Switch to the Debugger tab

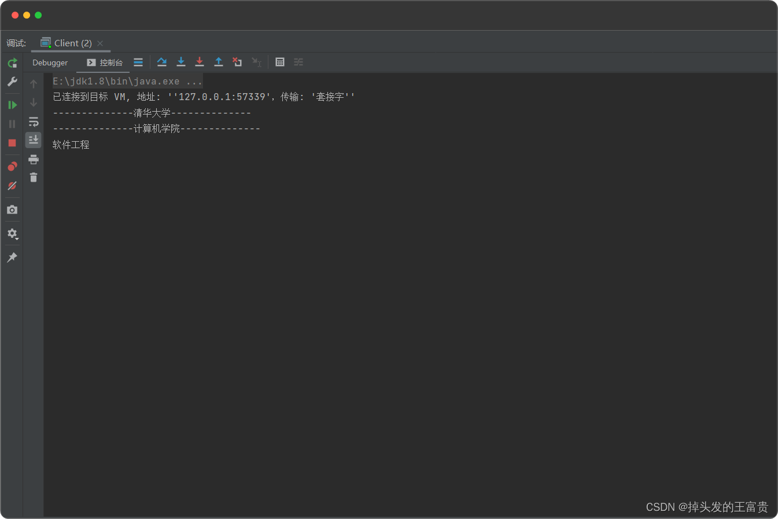[50, 62]
